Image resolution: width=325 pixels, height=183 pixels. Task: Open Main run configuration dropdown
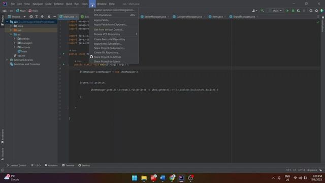275,11
